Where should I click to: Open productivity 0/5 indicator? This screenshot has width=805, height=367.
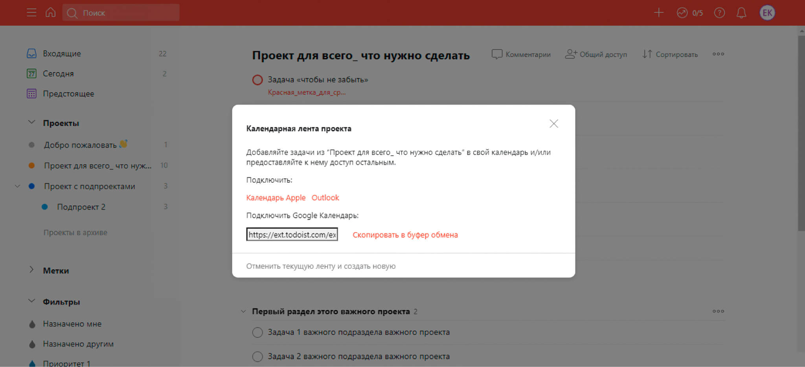690,13
